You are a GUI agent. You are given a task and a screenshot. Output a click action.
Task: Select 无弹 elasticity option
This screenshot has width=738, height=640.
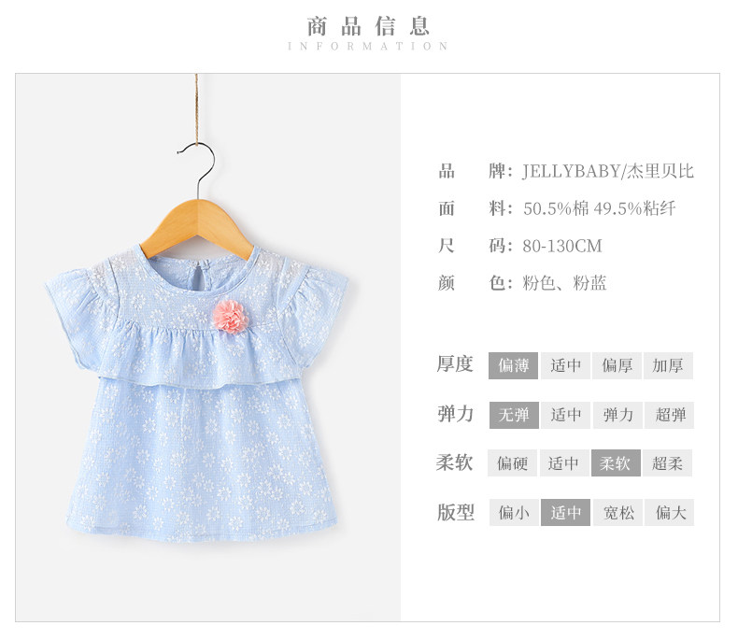pyautogui.click(x=514, y=415)
